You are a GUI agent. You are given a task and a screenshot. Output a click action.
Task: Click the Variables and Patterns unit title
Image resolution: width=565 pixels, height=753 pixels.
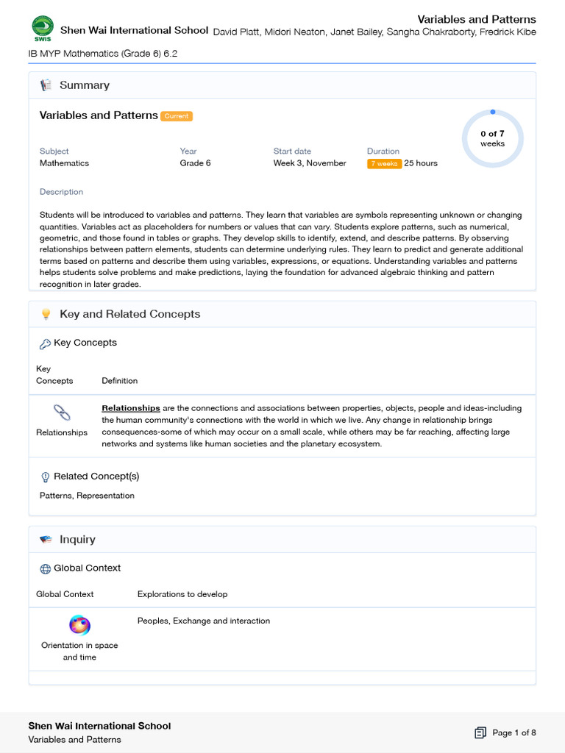[99, 115]
